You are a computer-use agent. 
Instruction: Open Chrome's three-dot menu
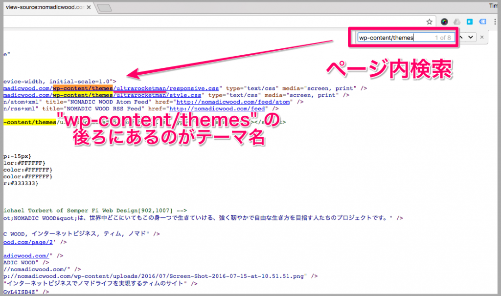click(495, 21)
